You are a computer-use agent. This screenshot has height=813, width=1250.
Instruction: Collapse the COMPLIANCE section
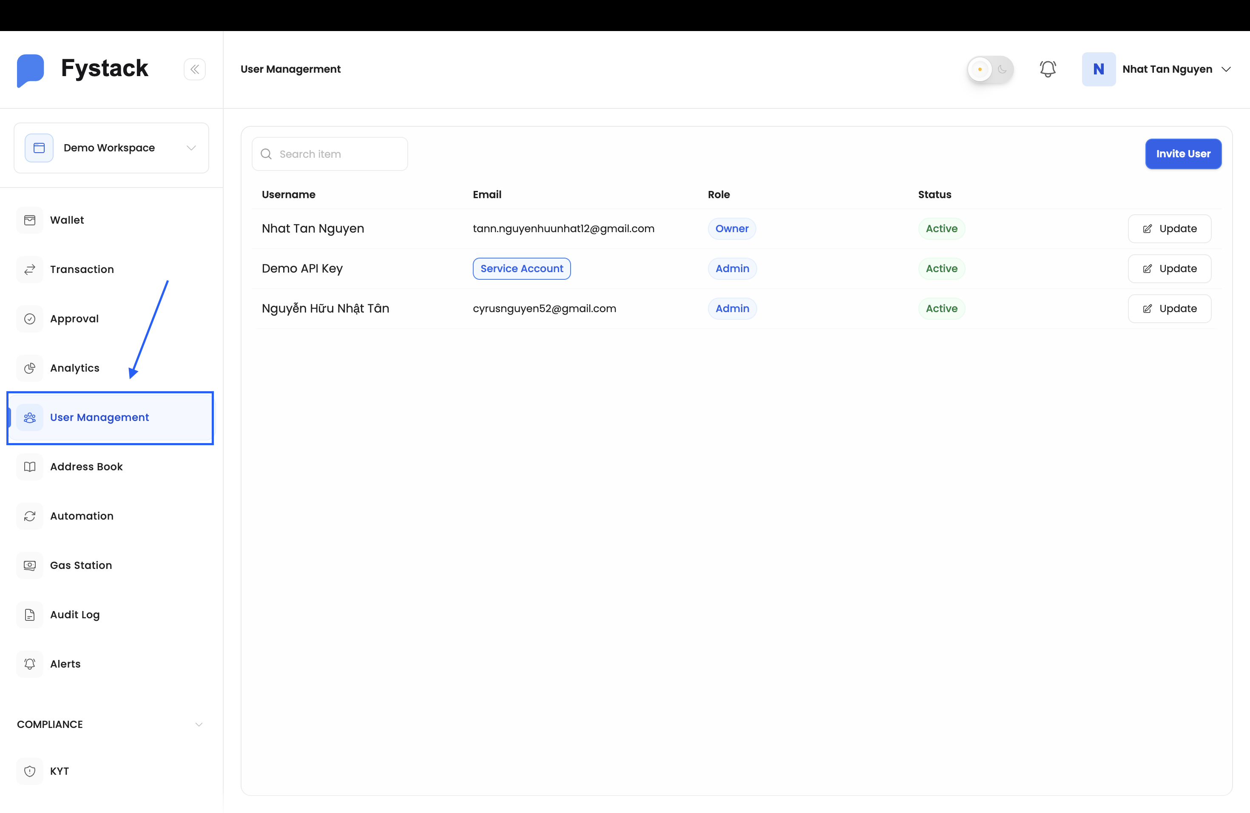[x=199, y=724]
